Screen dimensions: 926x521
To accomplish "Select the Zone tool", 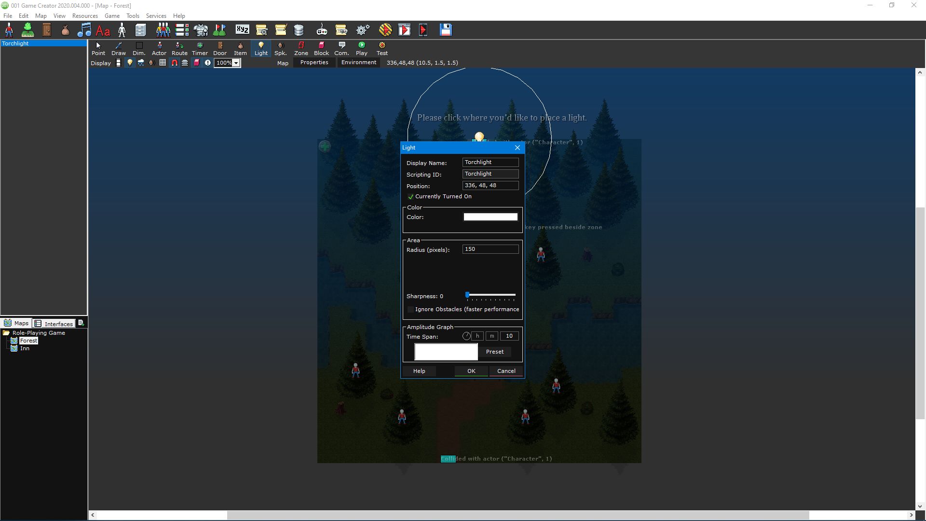I will coord(301,49).
